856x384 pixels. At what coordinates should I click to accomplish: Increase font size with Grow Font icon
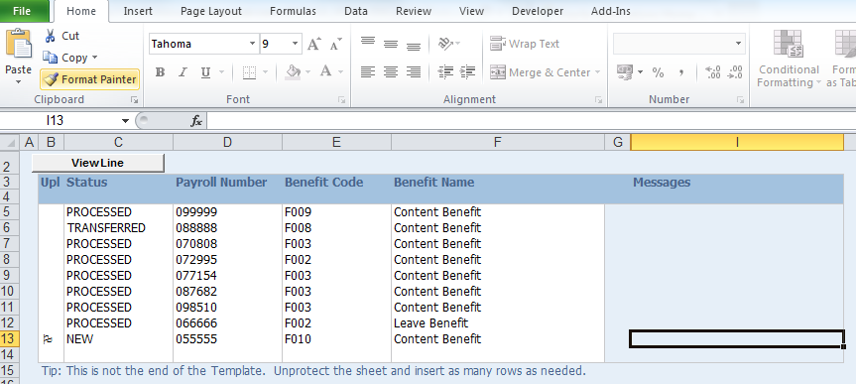pyautogui.click(x=313, y=44)
